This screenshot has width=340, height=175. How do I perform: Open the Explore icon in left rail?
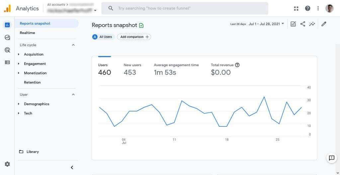click(7, 37)
